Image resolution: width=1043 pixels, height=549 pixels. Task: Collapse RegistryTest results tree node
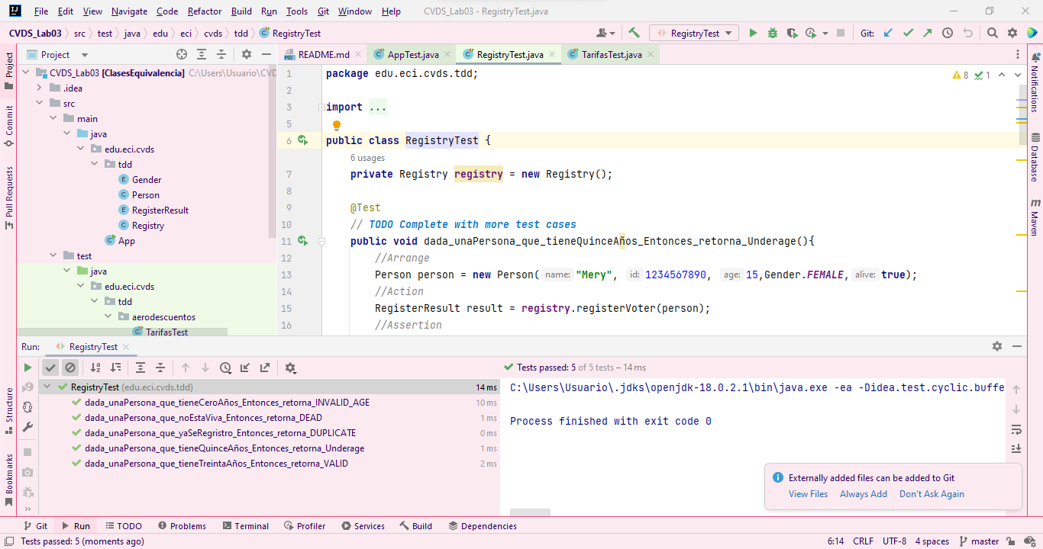pos(48,387)
